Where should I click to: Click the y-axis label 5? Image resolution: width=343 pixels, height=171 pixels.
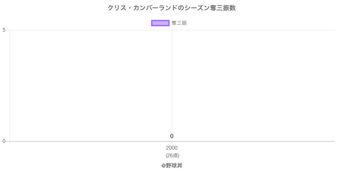coord(4,30)
